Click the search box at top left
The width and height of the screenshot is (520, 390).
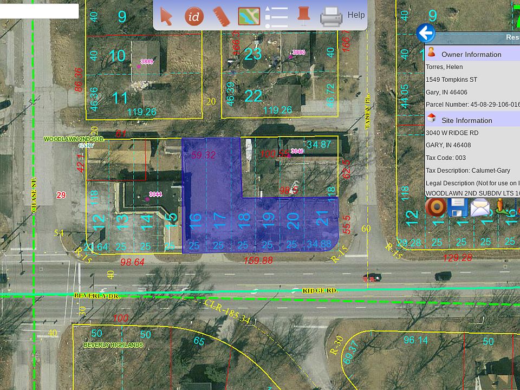(x=39, y=11)
